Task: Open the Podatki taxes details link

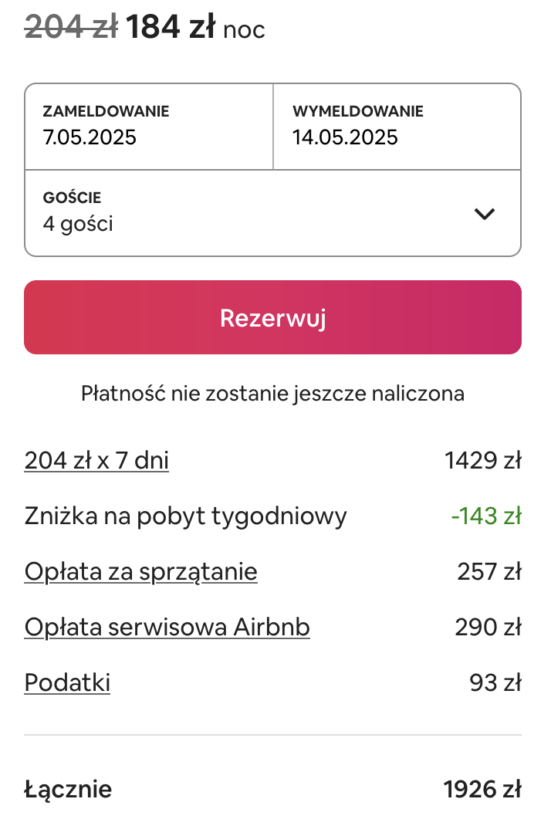Action: point(67,682)
